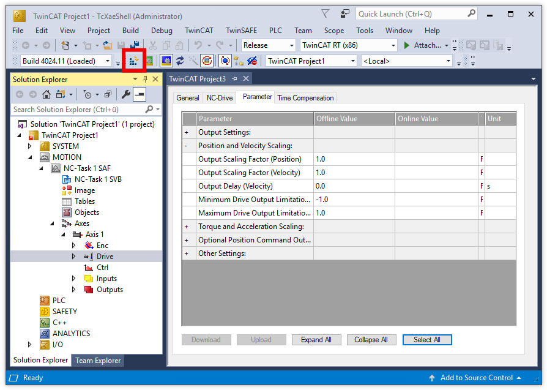547x390 pixels.
Task: Toggle Auto Hide pin on Solution Explorer
Action: click(x=145, y=79)
